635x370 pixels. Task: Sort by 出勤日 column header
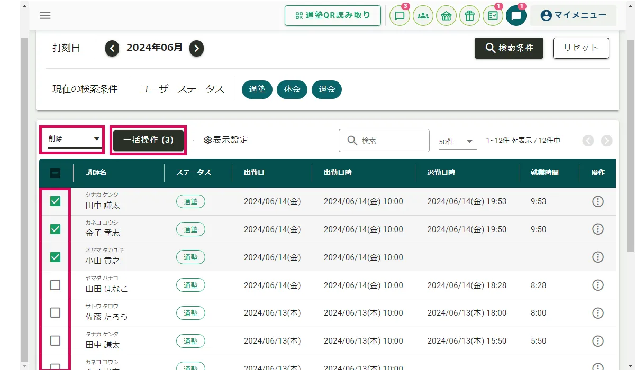[254, 173]
